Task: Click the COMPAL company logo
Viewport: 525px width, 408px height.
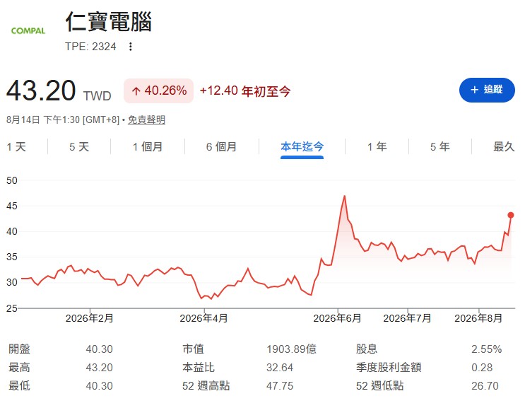Action: tap(28, 31)
